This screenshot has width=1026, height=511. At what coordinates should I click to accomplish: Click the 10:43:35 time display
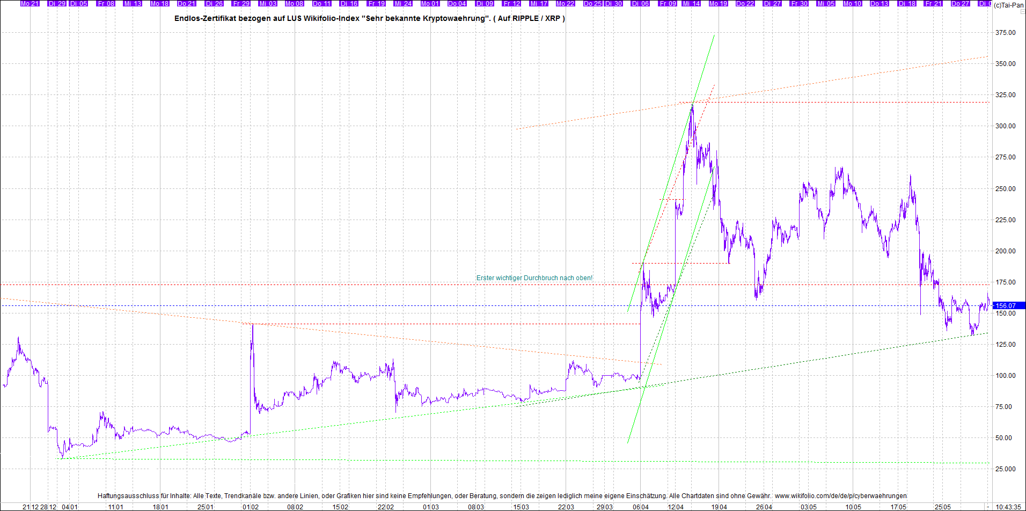click(x=1008, y=507)
